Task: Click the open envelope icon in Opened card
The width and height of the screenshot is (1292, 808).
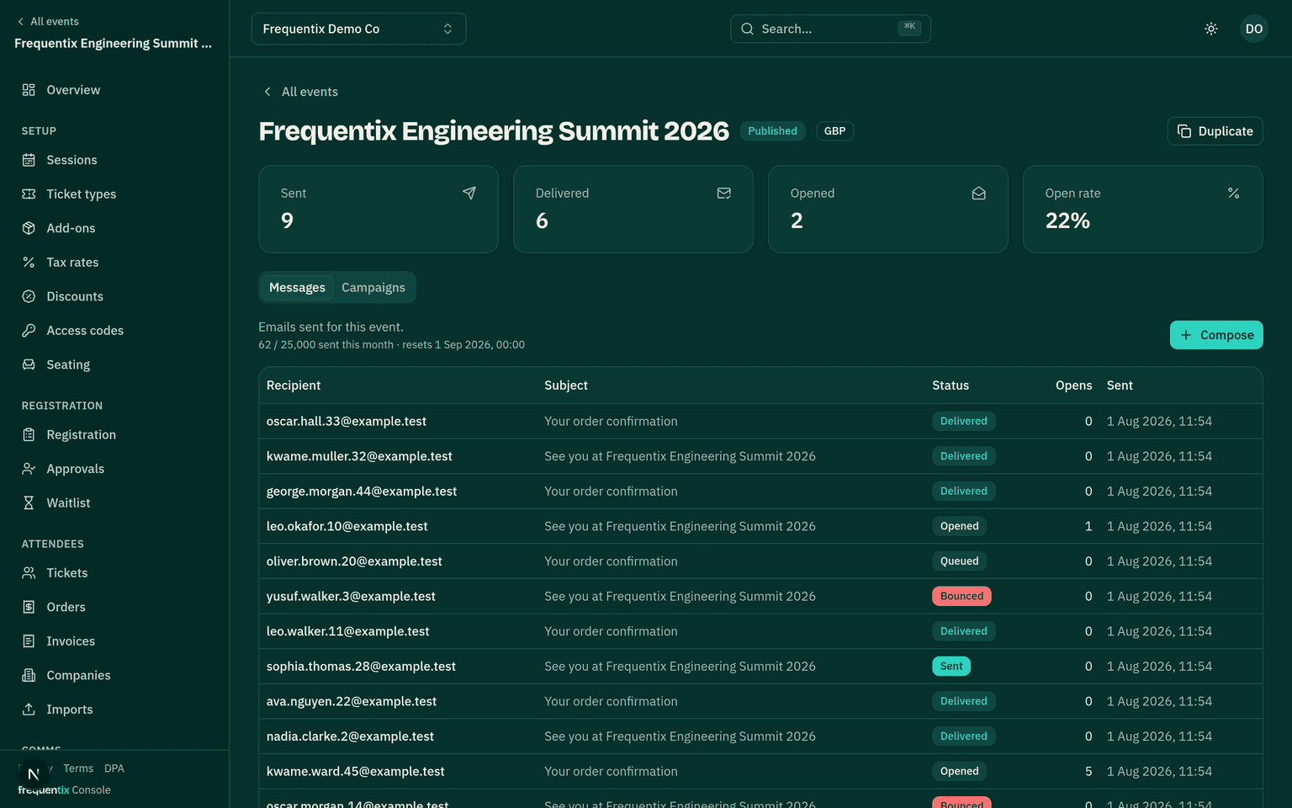Action: 979,193
